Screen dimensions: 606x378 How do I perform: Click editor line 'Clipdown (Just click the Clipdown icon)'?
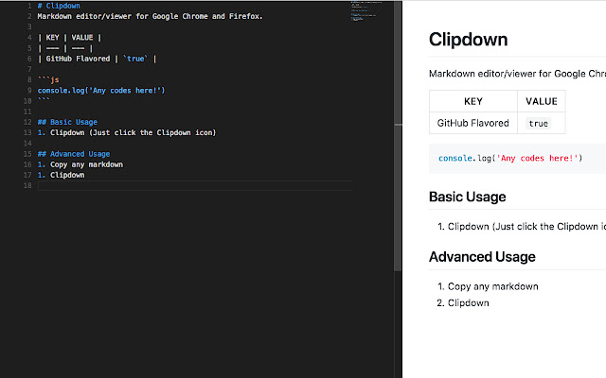[127, 132]
